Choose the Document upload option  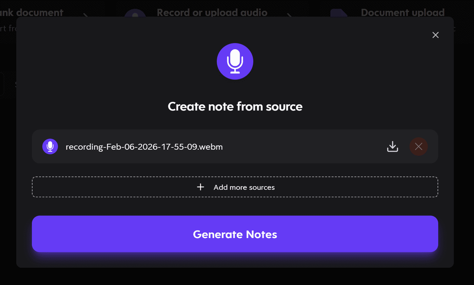click(402, 12)
